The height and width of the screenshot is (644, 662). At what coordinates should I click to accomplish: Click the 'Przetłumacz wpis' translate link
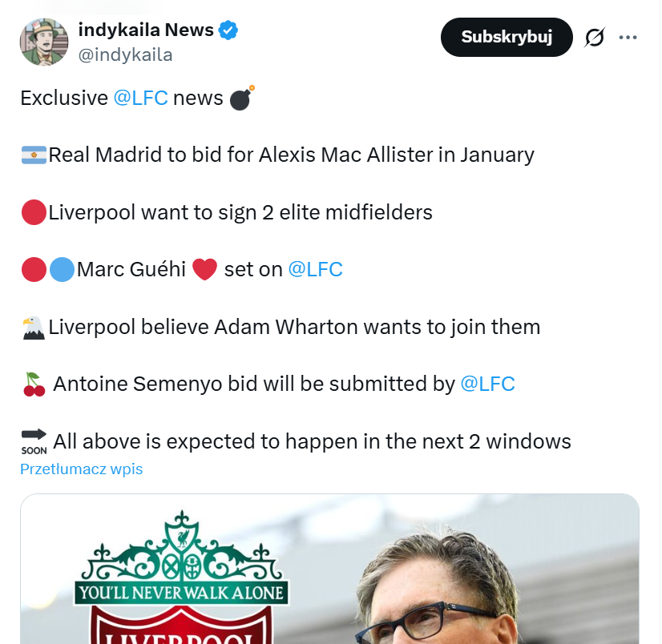[x=81, y=469]
